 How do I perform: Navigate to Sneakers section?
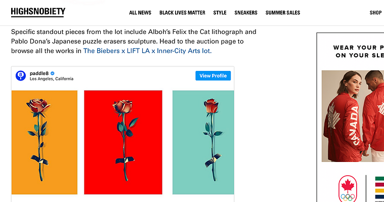246,13
